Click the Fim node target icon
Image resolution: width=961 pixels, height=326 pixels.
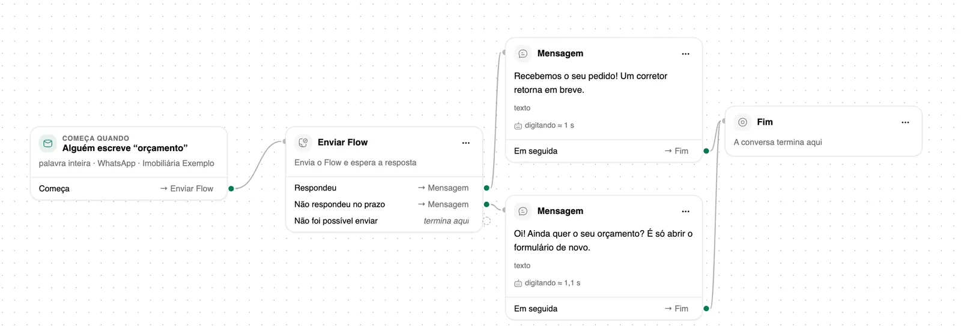click(x=742, y=122)
